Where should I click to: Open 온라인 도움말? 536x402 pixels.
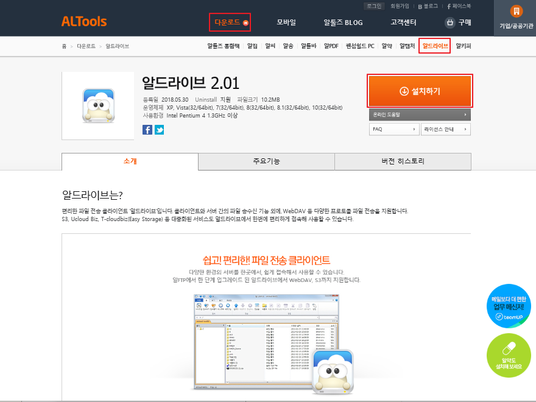point(420,115)
